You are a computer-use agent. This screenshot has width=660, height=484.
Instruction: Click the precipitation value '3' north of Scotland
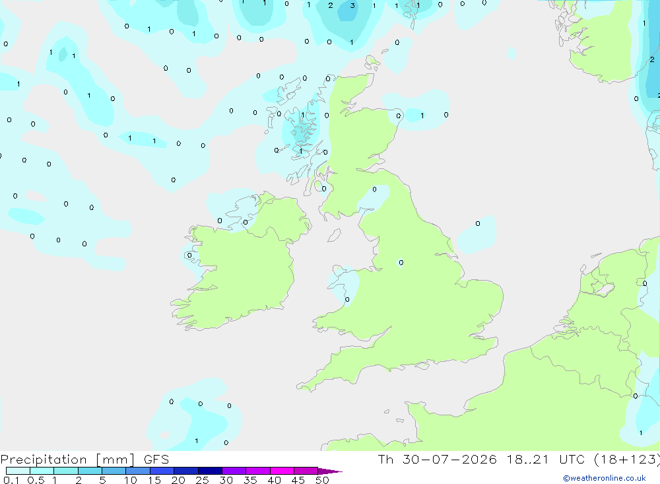[x=352, y=6]
